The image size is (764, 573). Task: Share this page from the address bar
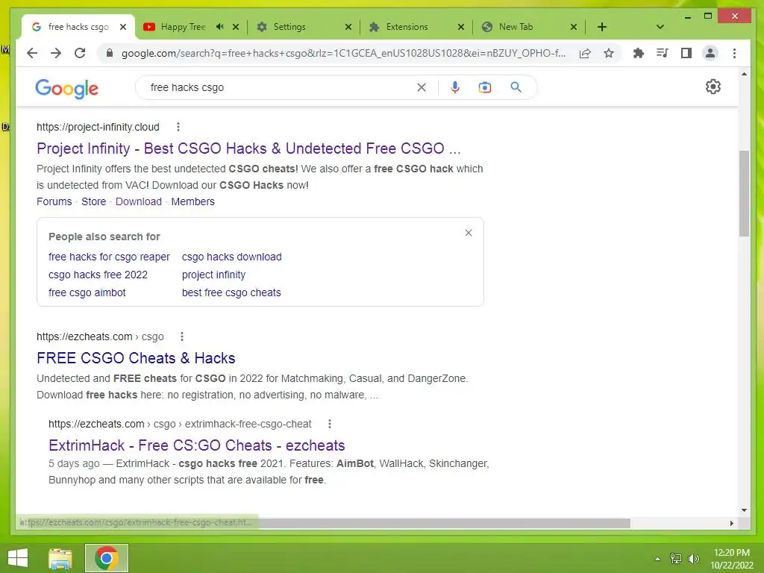point(585,53)
